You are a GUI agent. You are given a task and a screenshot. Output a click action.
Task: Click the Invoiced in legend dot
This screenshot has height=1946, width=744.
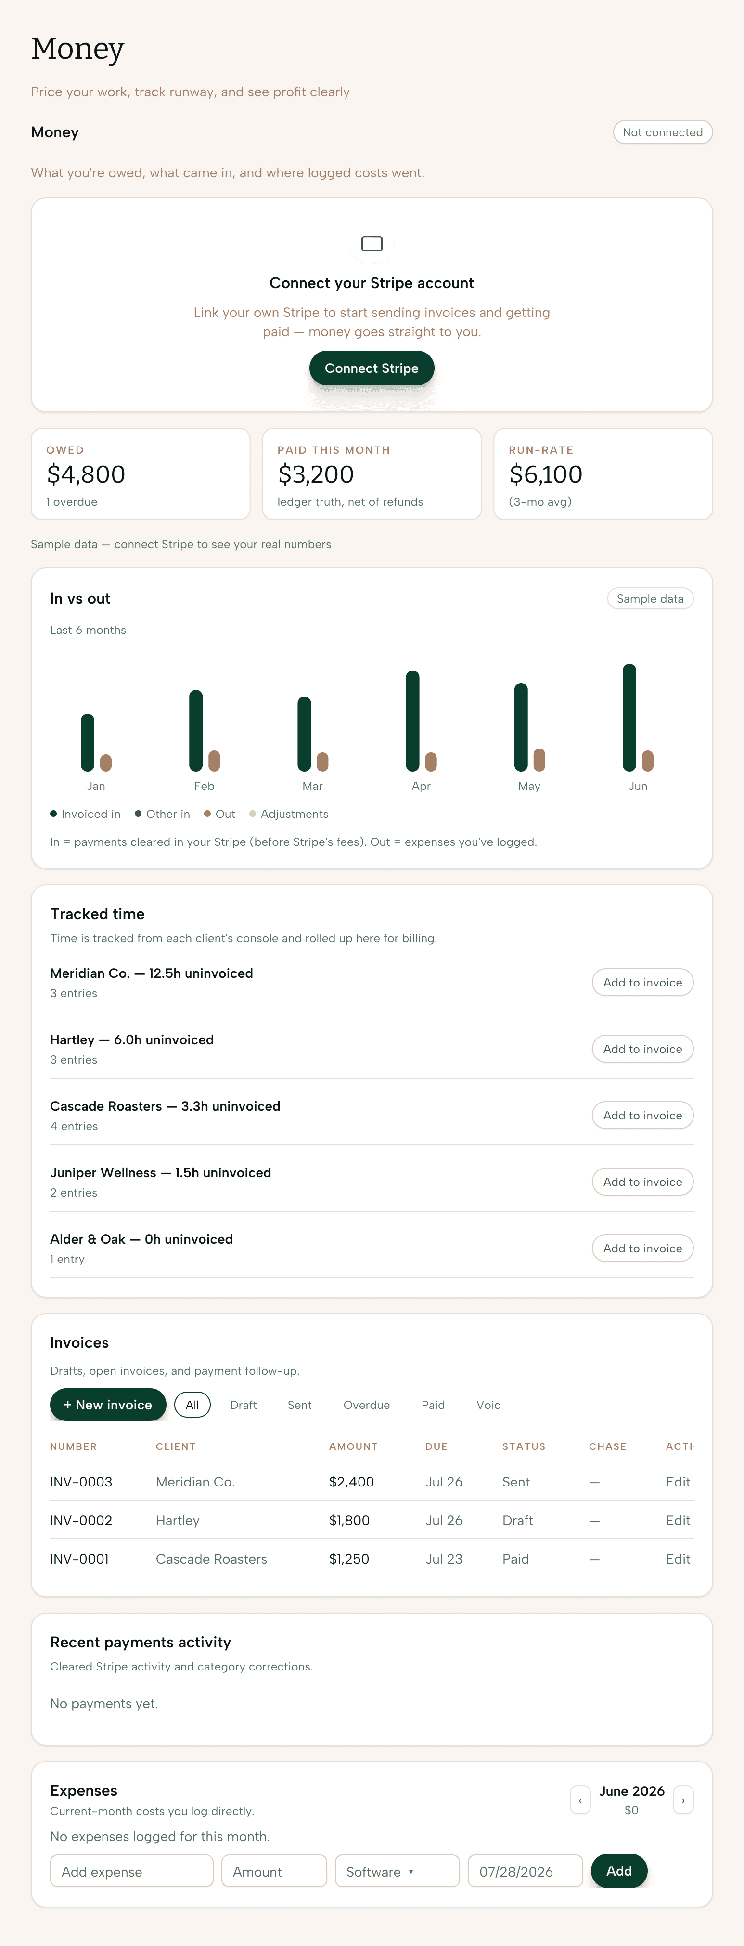coord(53,814)
